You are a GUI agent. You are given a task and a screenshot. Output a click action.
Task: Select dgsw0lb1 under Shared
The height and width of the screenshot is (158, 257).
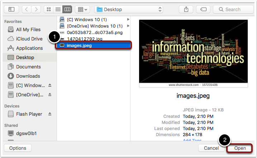coord(30,133)
